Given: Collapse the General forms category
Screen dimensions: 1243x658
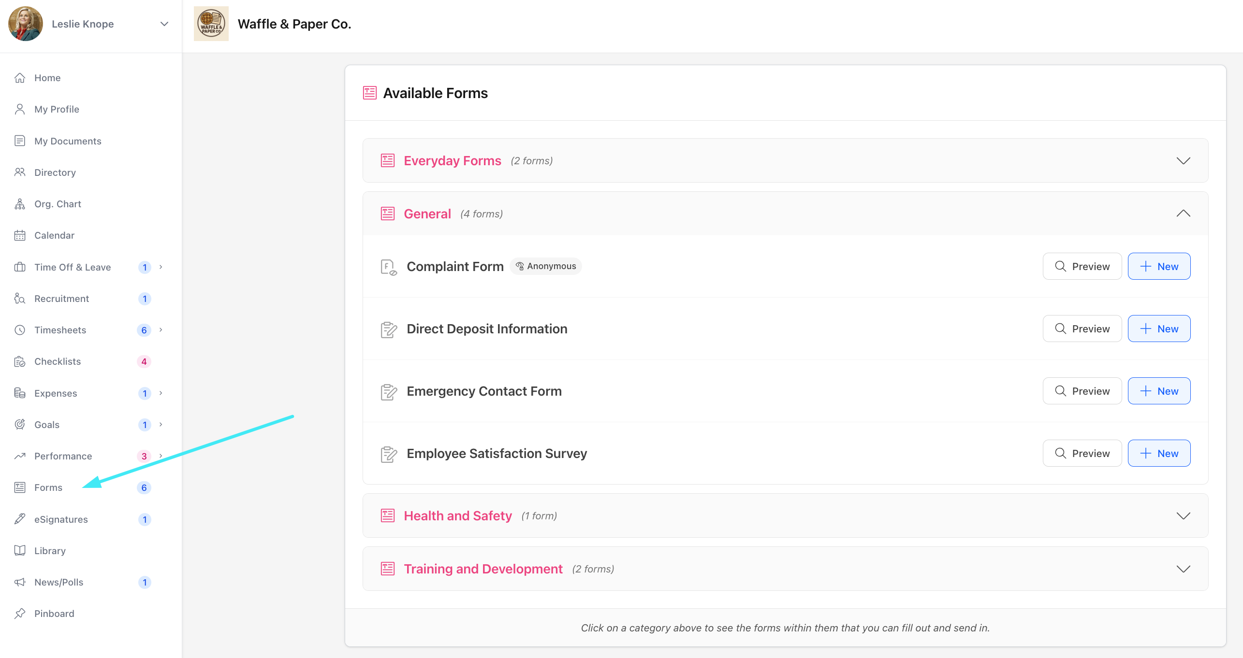Looking at the screenshot, I should [1183, 214].
